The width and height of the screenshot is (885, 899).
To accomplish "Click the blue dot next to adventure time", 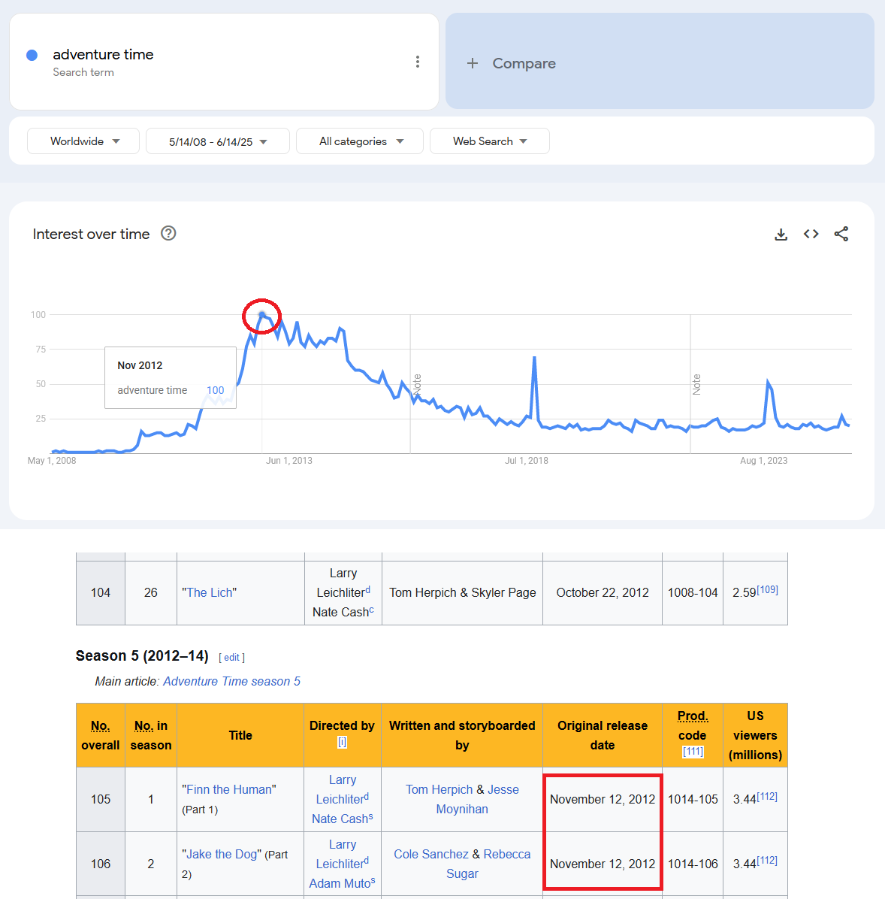I will click(32, 55).
